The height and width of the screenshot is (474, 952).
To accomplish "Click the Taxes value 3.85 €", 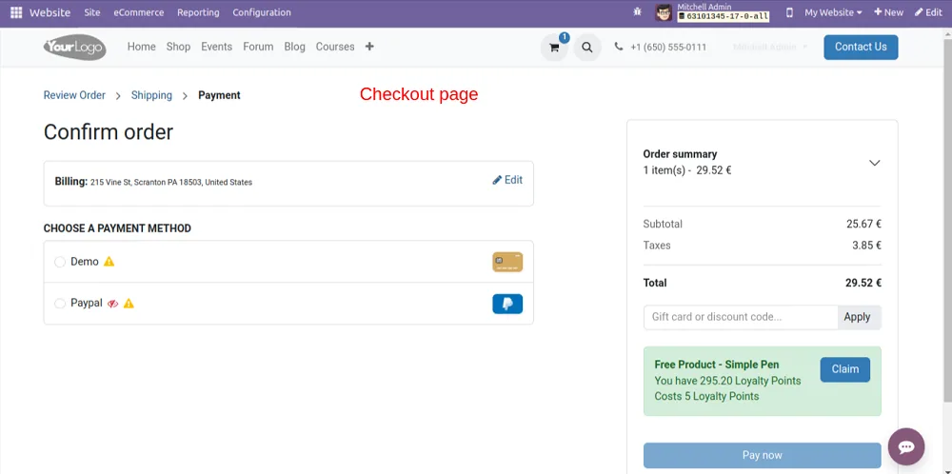I will pyautogui.click(x=867, y=246).
